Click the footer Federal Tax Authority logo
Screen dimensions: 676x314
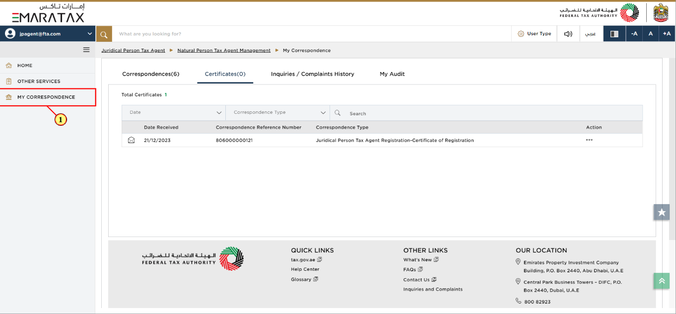click(193, 259)
